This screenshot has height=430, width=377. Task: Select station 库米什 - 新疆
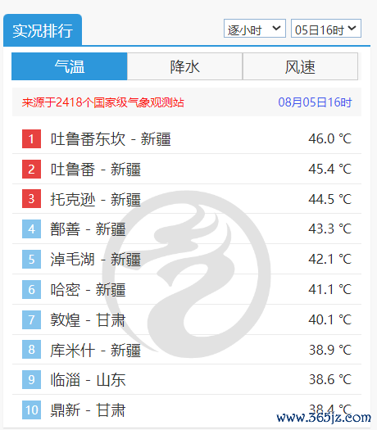[x=96, y=351]
